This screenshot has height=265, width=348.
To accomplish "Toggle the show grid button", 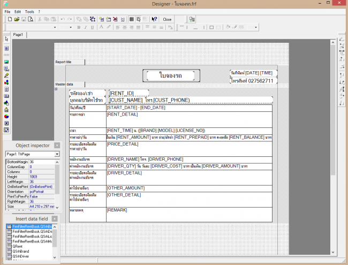I will (132, 19).
